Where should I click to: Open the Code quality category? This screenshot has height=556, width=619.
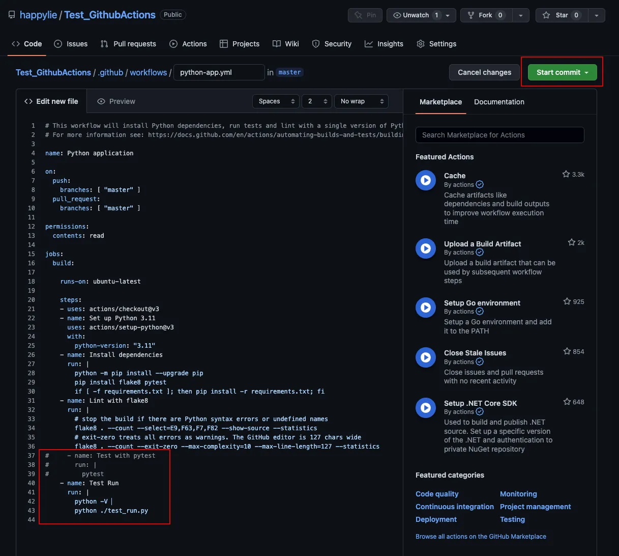[x=437, y=494]
